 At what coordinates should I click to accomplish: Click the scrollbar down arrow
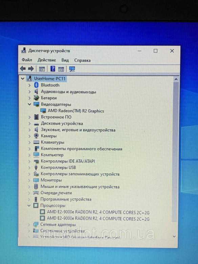point(174,236)
